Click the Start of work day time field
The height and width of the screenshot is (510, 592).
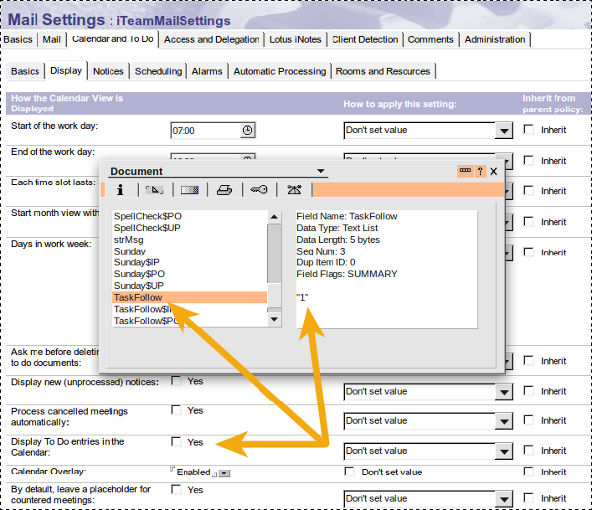204,130
